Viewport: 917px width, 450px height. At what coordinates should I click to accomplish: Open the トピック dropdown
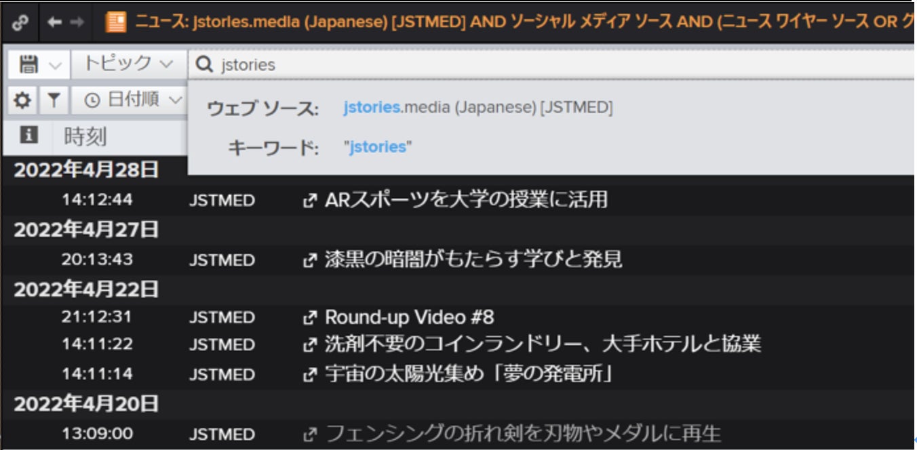(x=129, y=64)
